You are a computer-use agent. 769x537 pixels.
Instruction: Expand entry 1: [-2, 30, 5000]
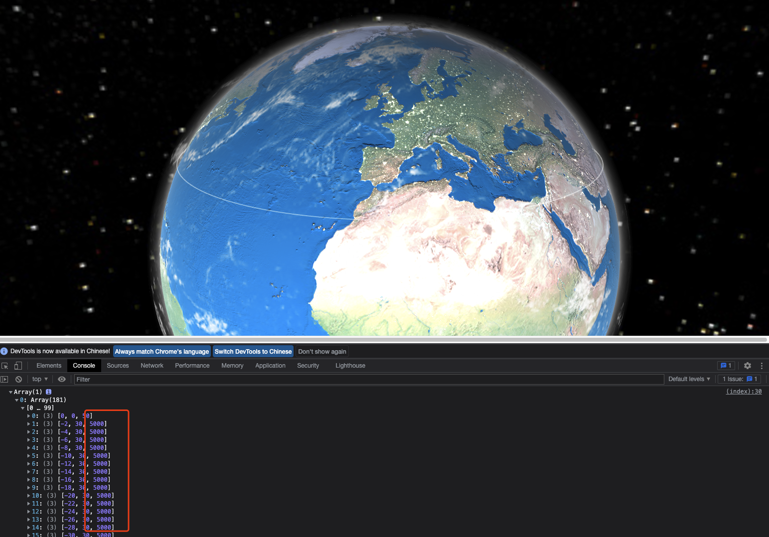pyautogui.click(x=29, y=424)
